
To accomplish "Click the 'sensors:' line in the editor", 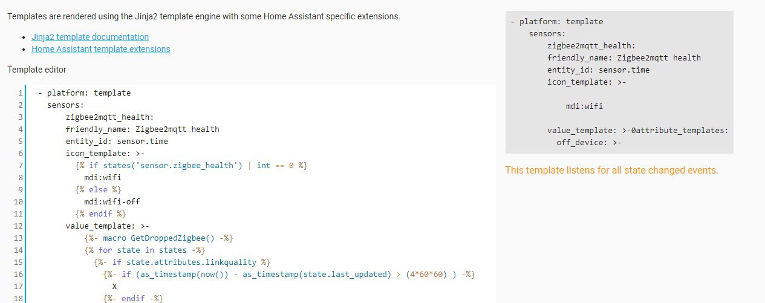I will click(x=65, y=105).
